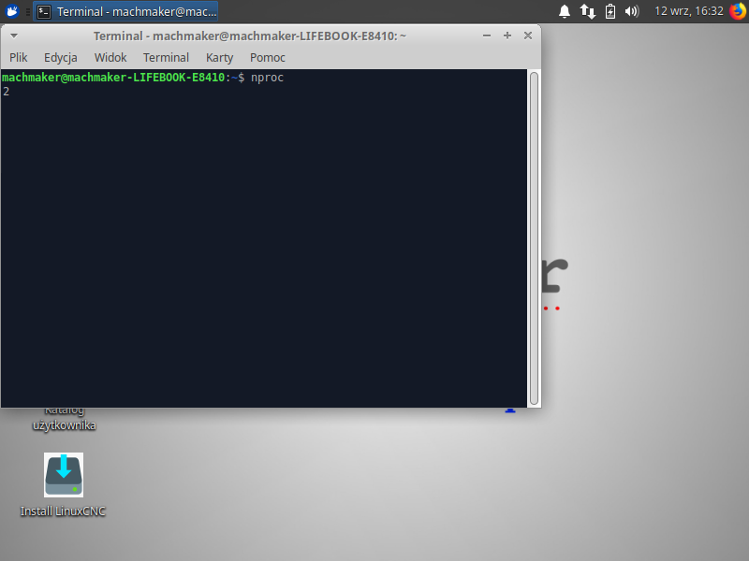Click the notification bell icon
The image size is (749, 561).
point(565,11)
